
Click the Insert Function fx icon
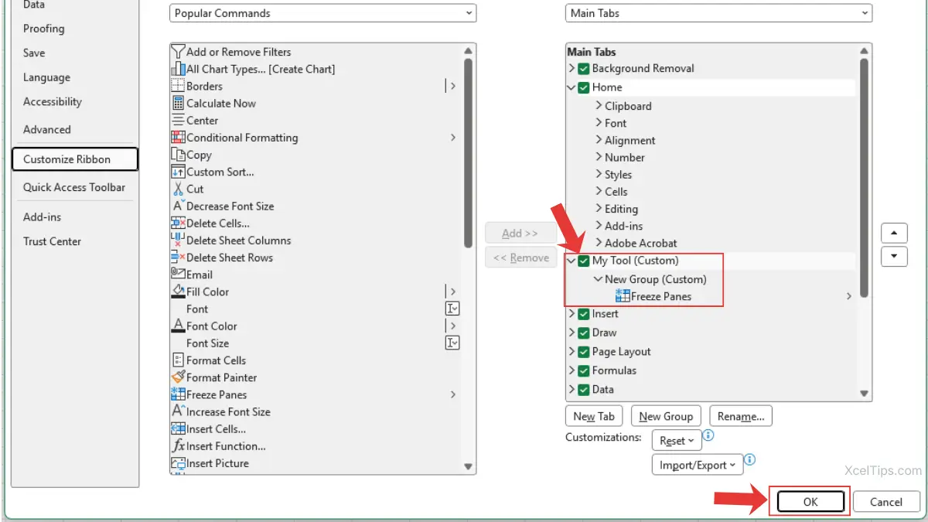(x=178, y=446)
